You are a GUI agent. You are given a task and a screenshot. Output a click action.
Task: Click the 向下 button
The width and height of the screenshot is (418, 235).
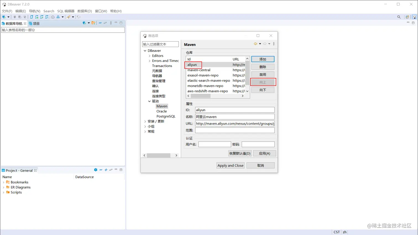point(263,90)
